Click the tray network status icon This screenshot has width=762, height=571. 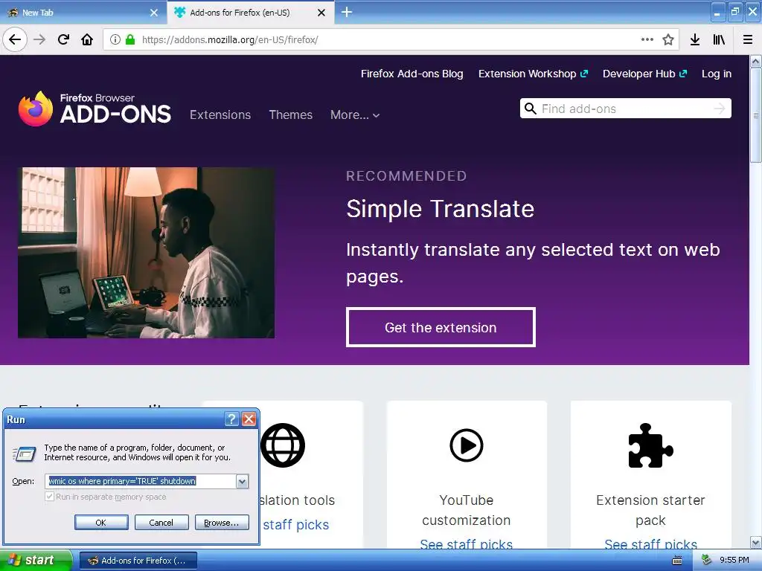(706, 561)
